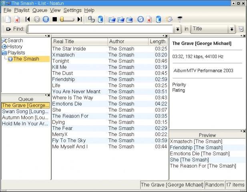This screenshot has width=247, height=192.
Task: Select track Me Myself And I
Action: click(x=109, y=147)
